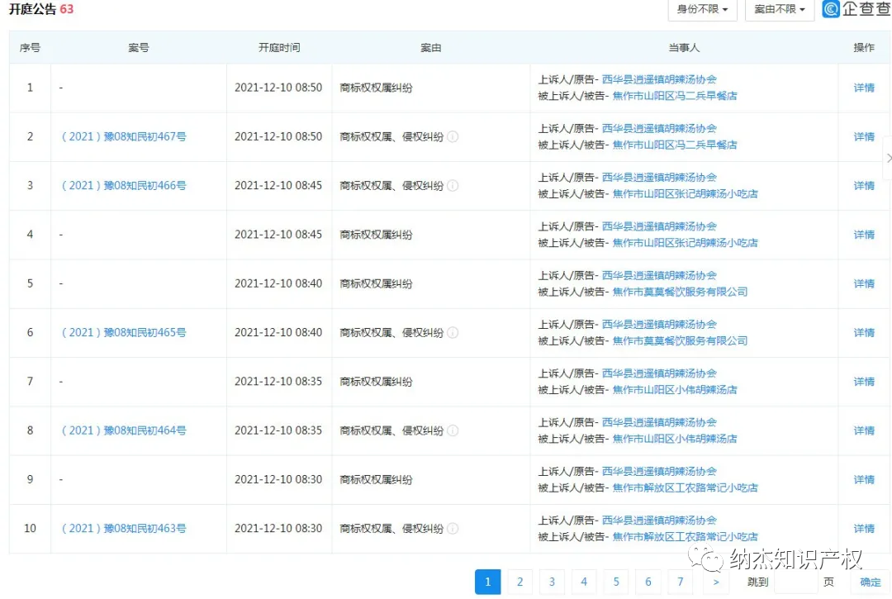Go to page 2 of results
Viewport: 892px width, 599px height.
[x=520, y=582]
